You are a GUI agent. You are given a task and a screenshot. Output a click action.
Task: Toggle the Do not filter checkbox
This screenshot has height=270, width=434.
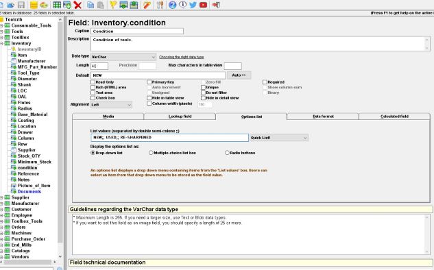[x=203, y=93]
